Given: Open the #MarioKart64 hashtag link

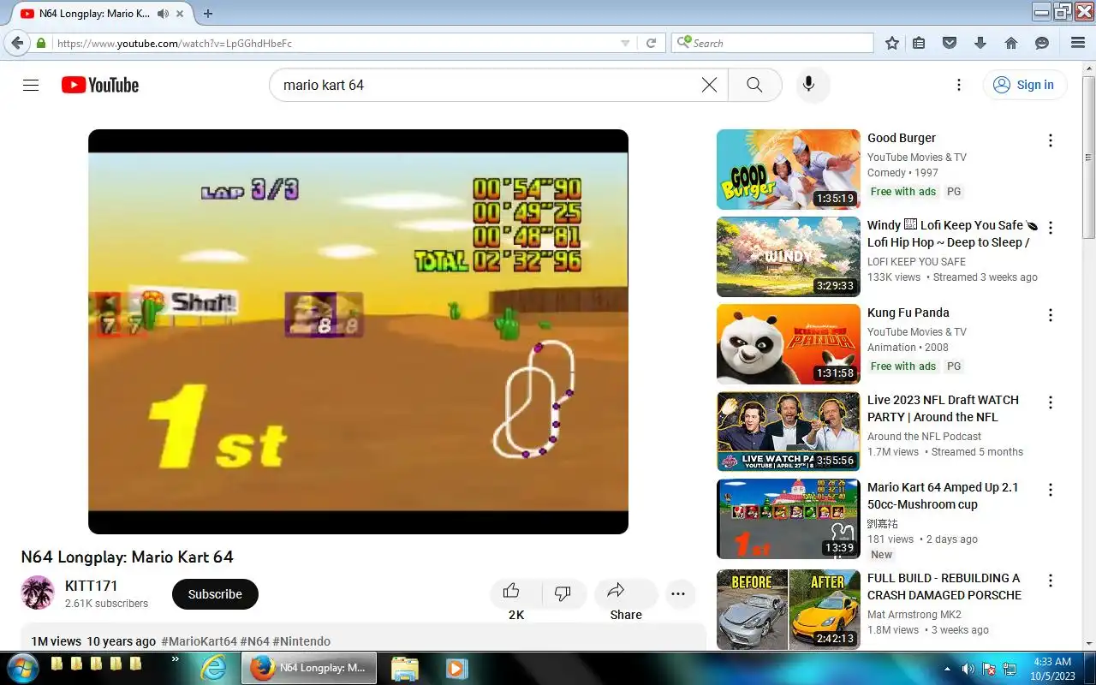Looking at the screenshot, I should point(199,641).
